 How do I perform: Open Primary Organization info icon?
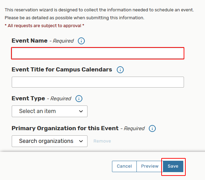click(x=152, y=128)
